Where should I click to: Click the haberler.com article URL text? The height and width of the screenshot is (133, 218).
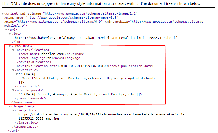(x=96, y=38)
